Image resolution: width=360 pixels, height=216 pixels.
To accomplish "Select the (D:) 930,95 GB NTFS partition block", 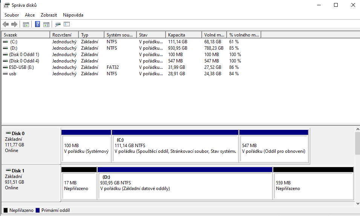I will pos(185,183).
